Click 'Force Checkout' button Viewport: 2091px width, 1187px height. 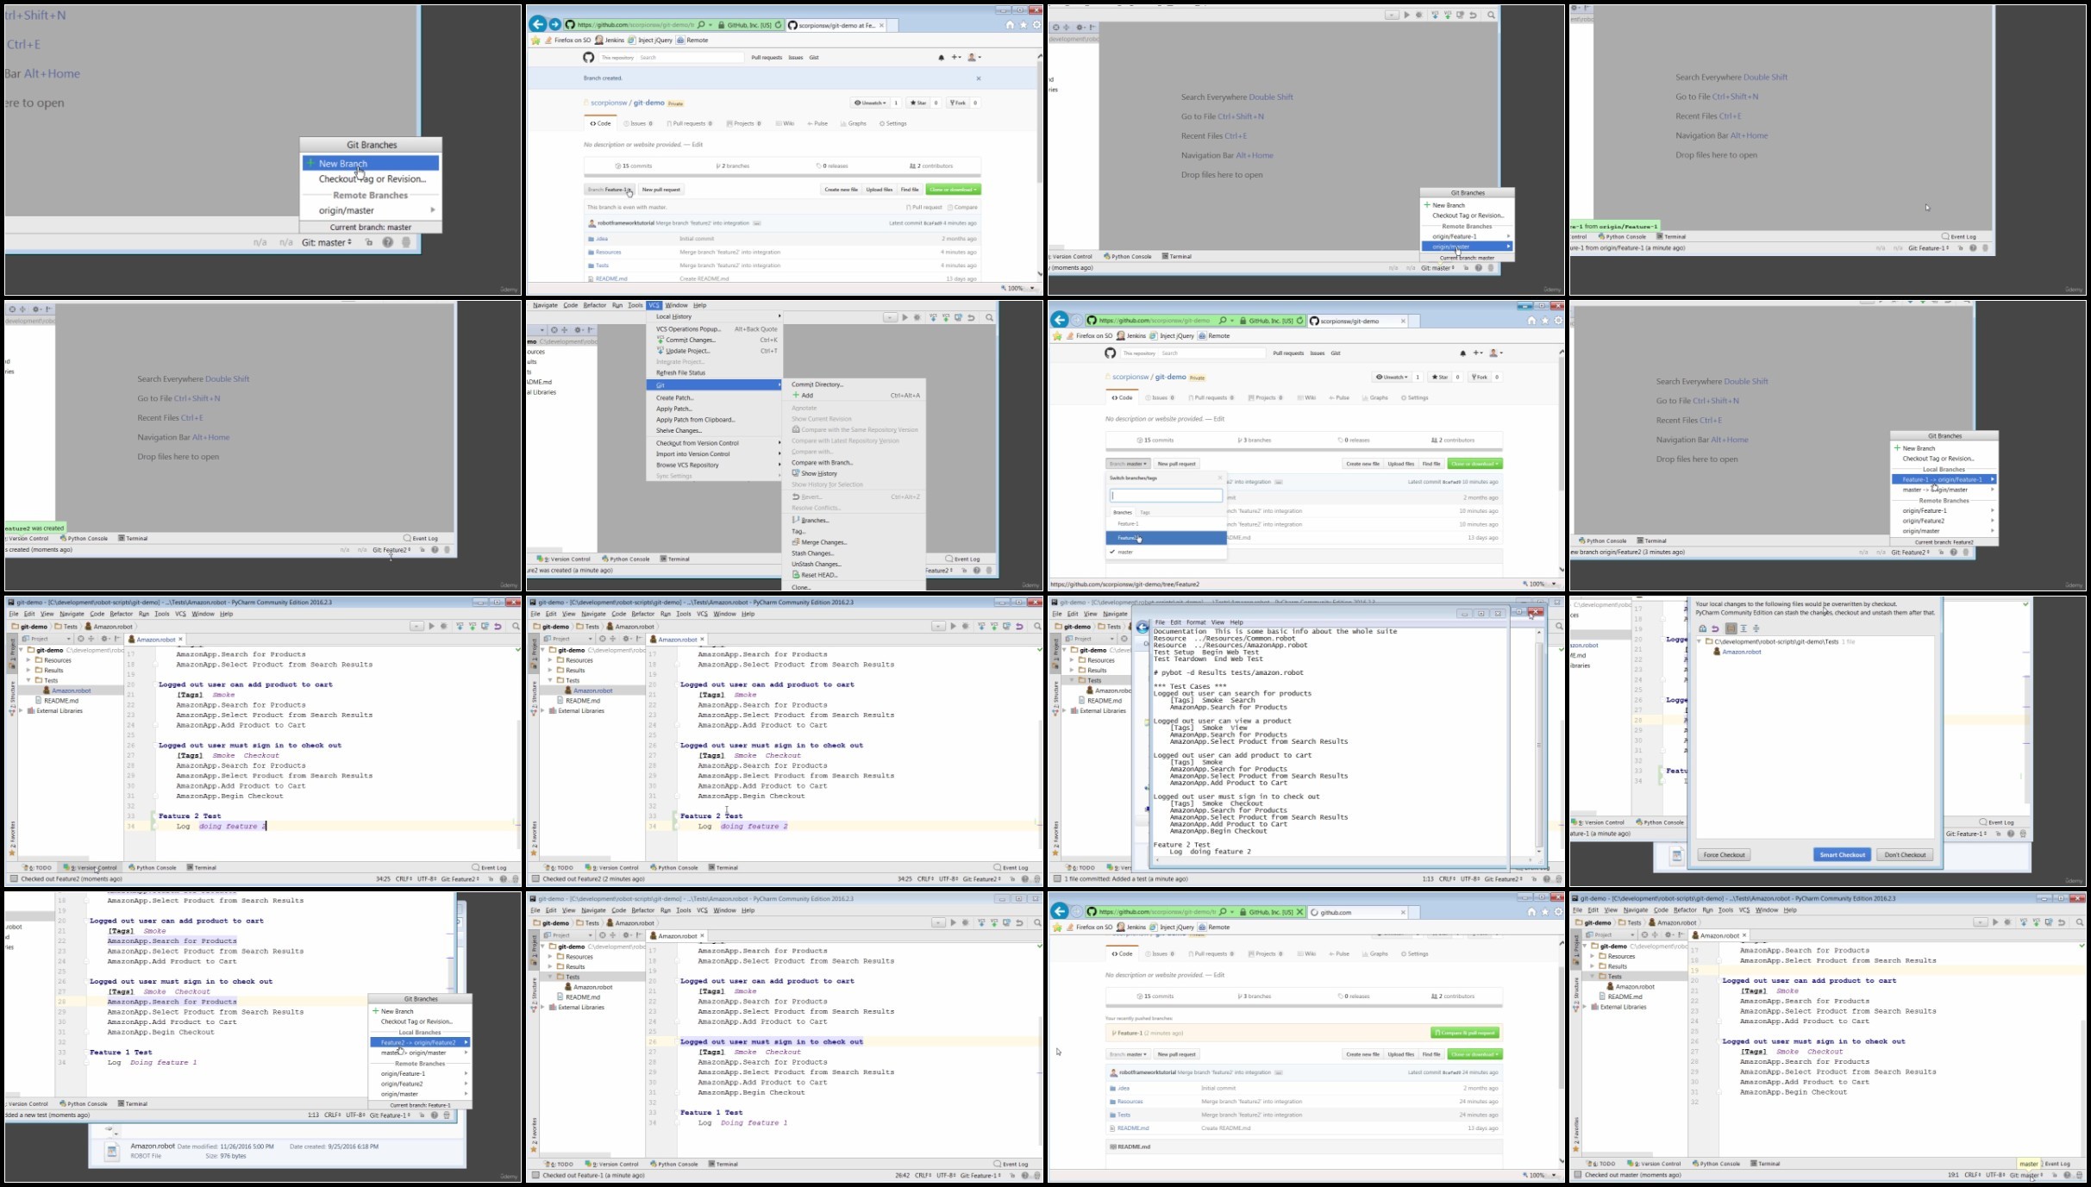tap(1724, 855)
